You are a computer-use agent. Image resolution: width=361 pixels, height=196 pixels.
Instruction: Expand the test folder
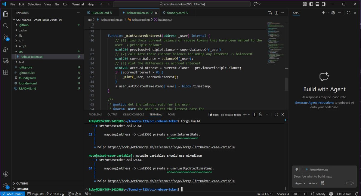click(x=48, y=62)
